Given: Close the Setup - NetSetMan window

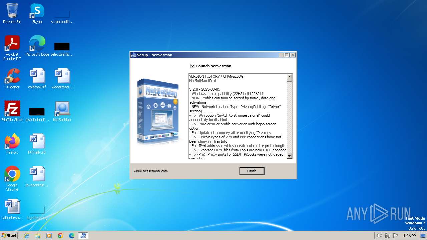Looking at the screenshot, I should point(293,55).
